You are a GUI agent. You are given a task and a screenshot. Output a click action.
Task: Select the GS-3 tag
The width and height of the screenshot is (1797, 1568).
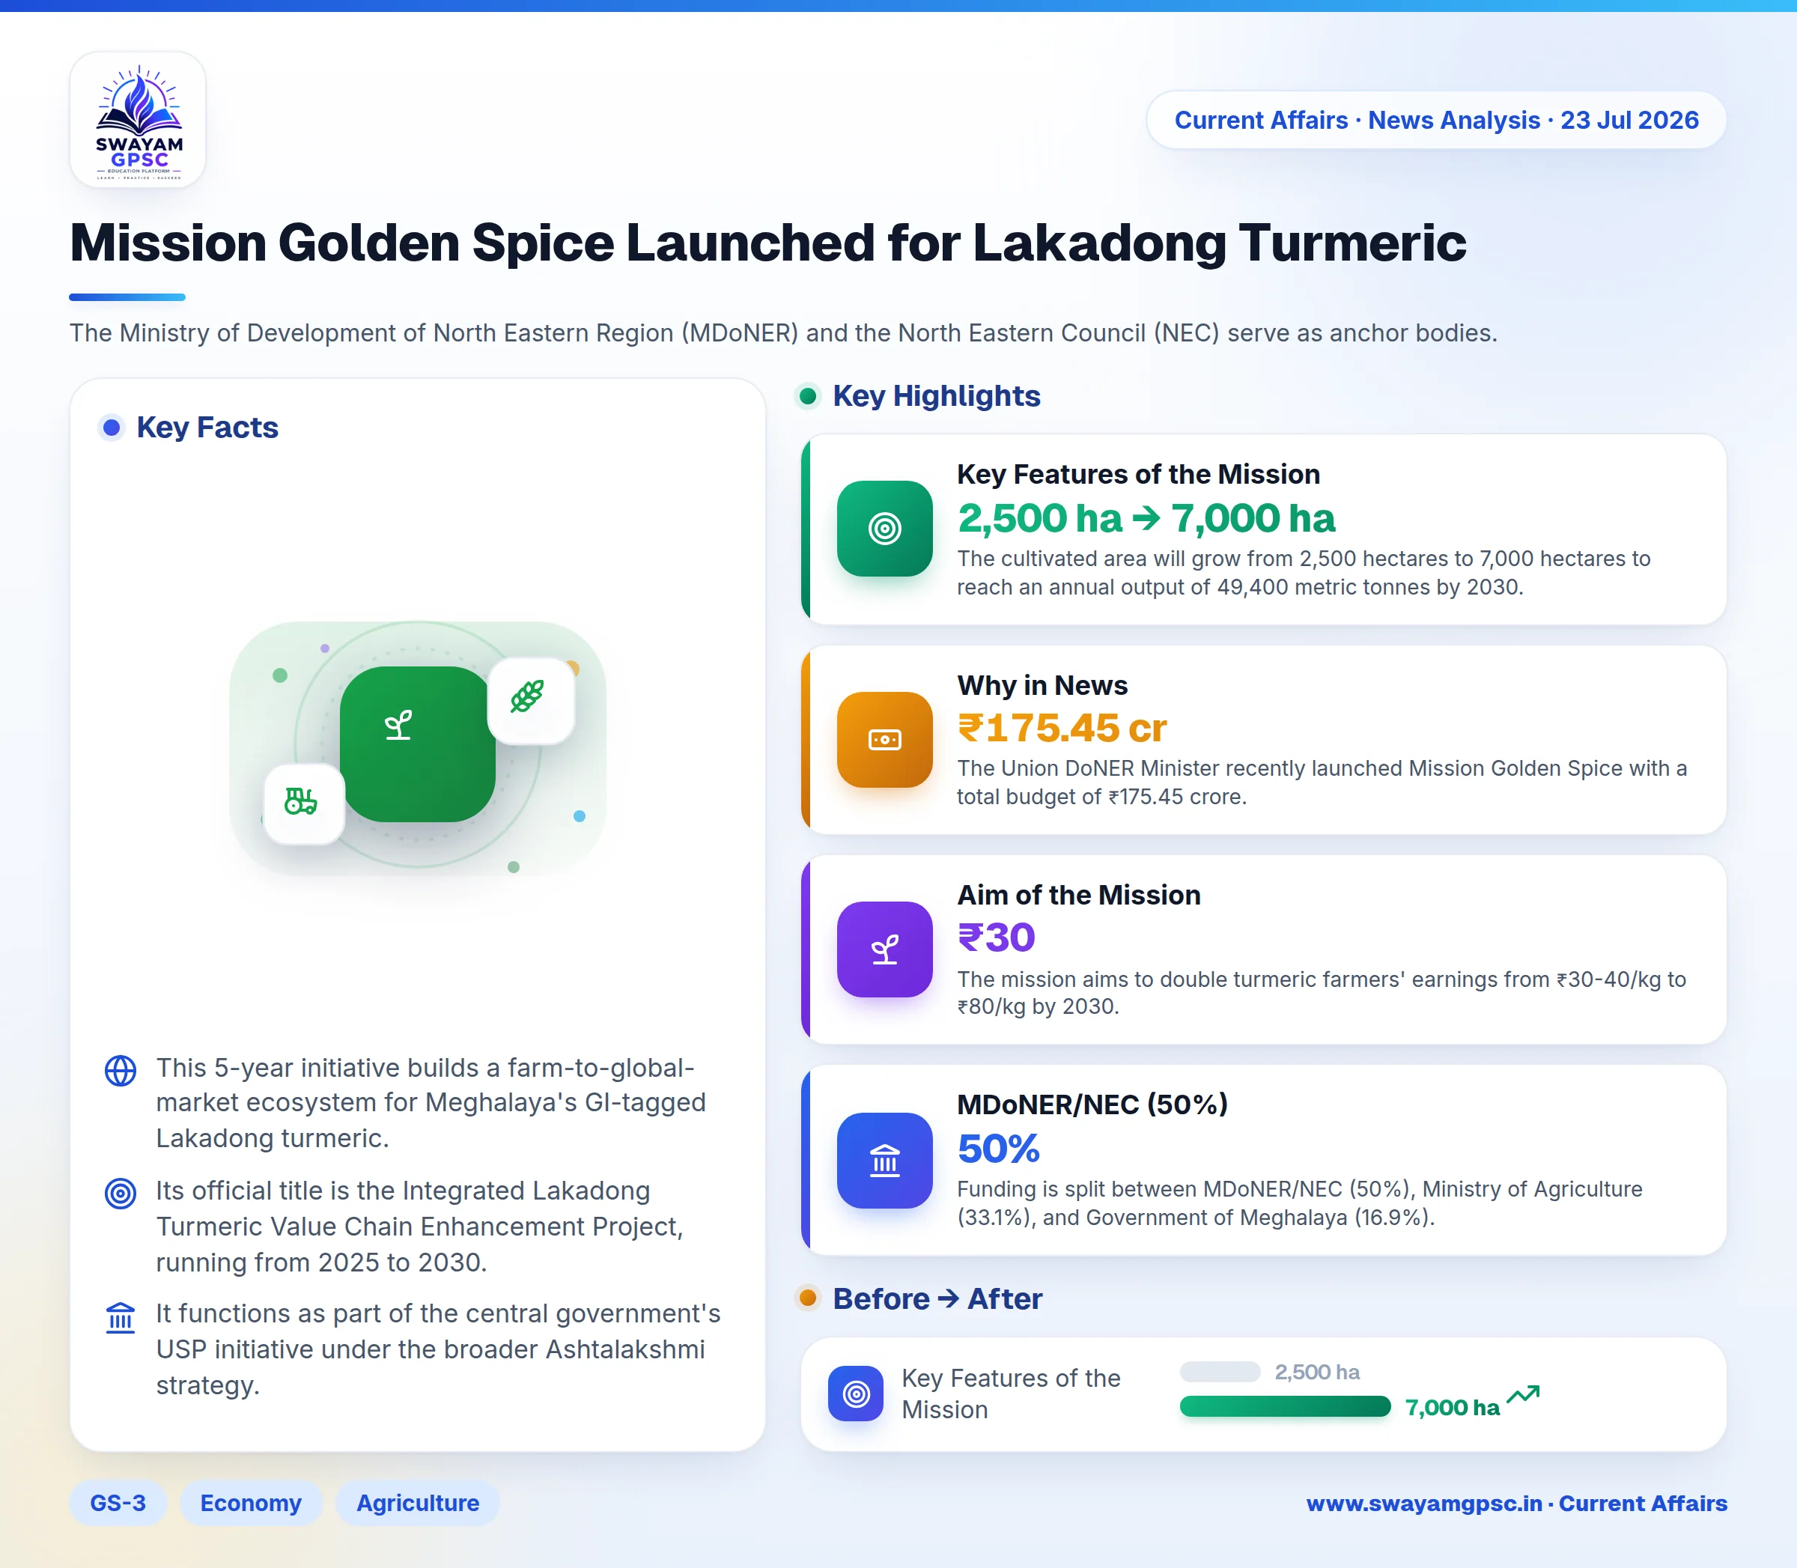[118, 1504]
